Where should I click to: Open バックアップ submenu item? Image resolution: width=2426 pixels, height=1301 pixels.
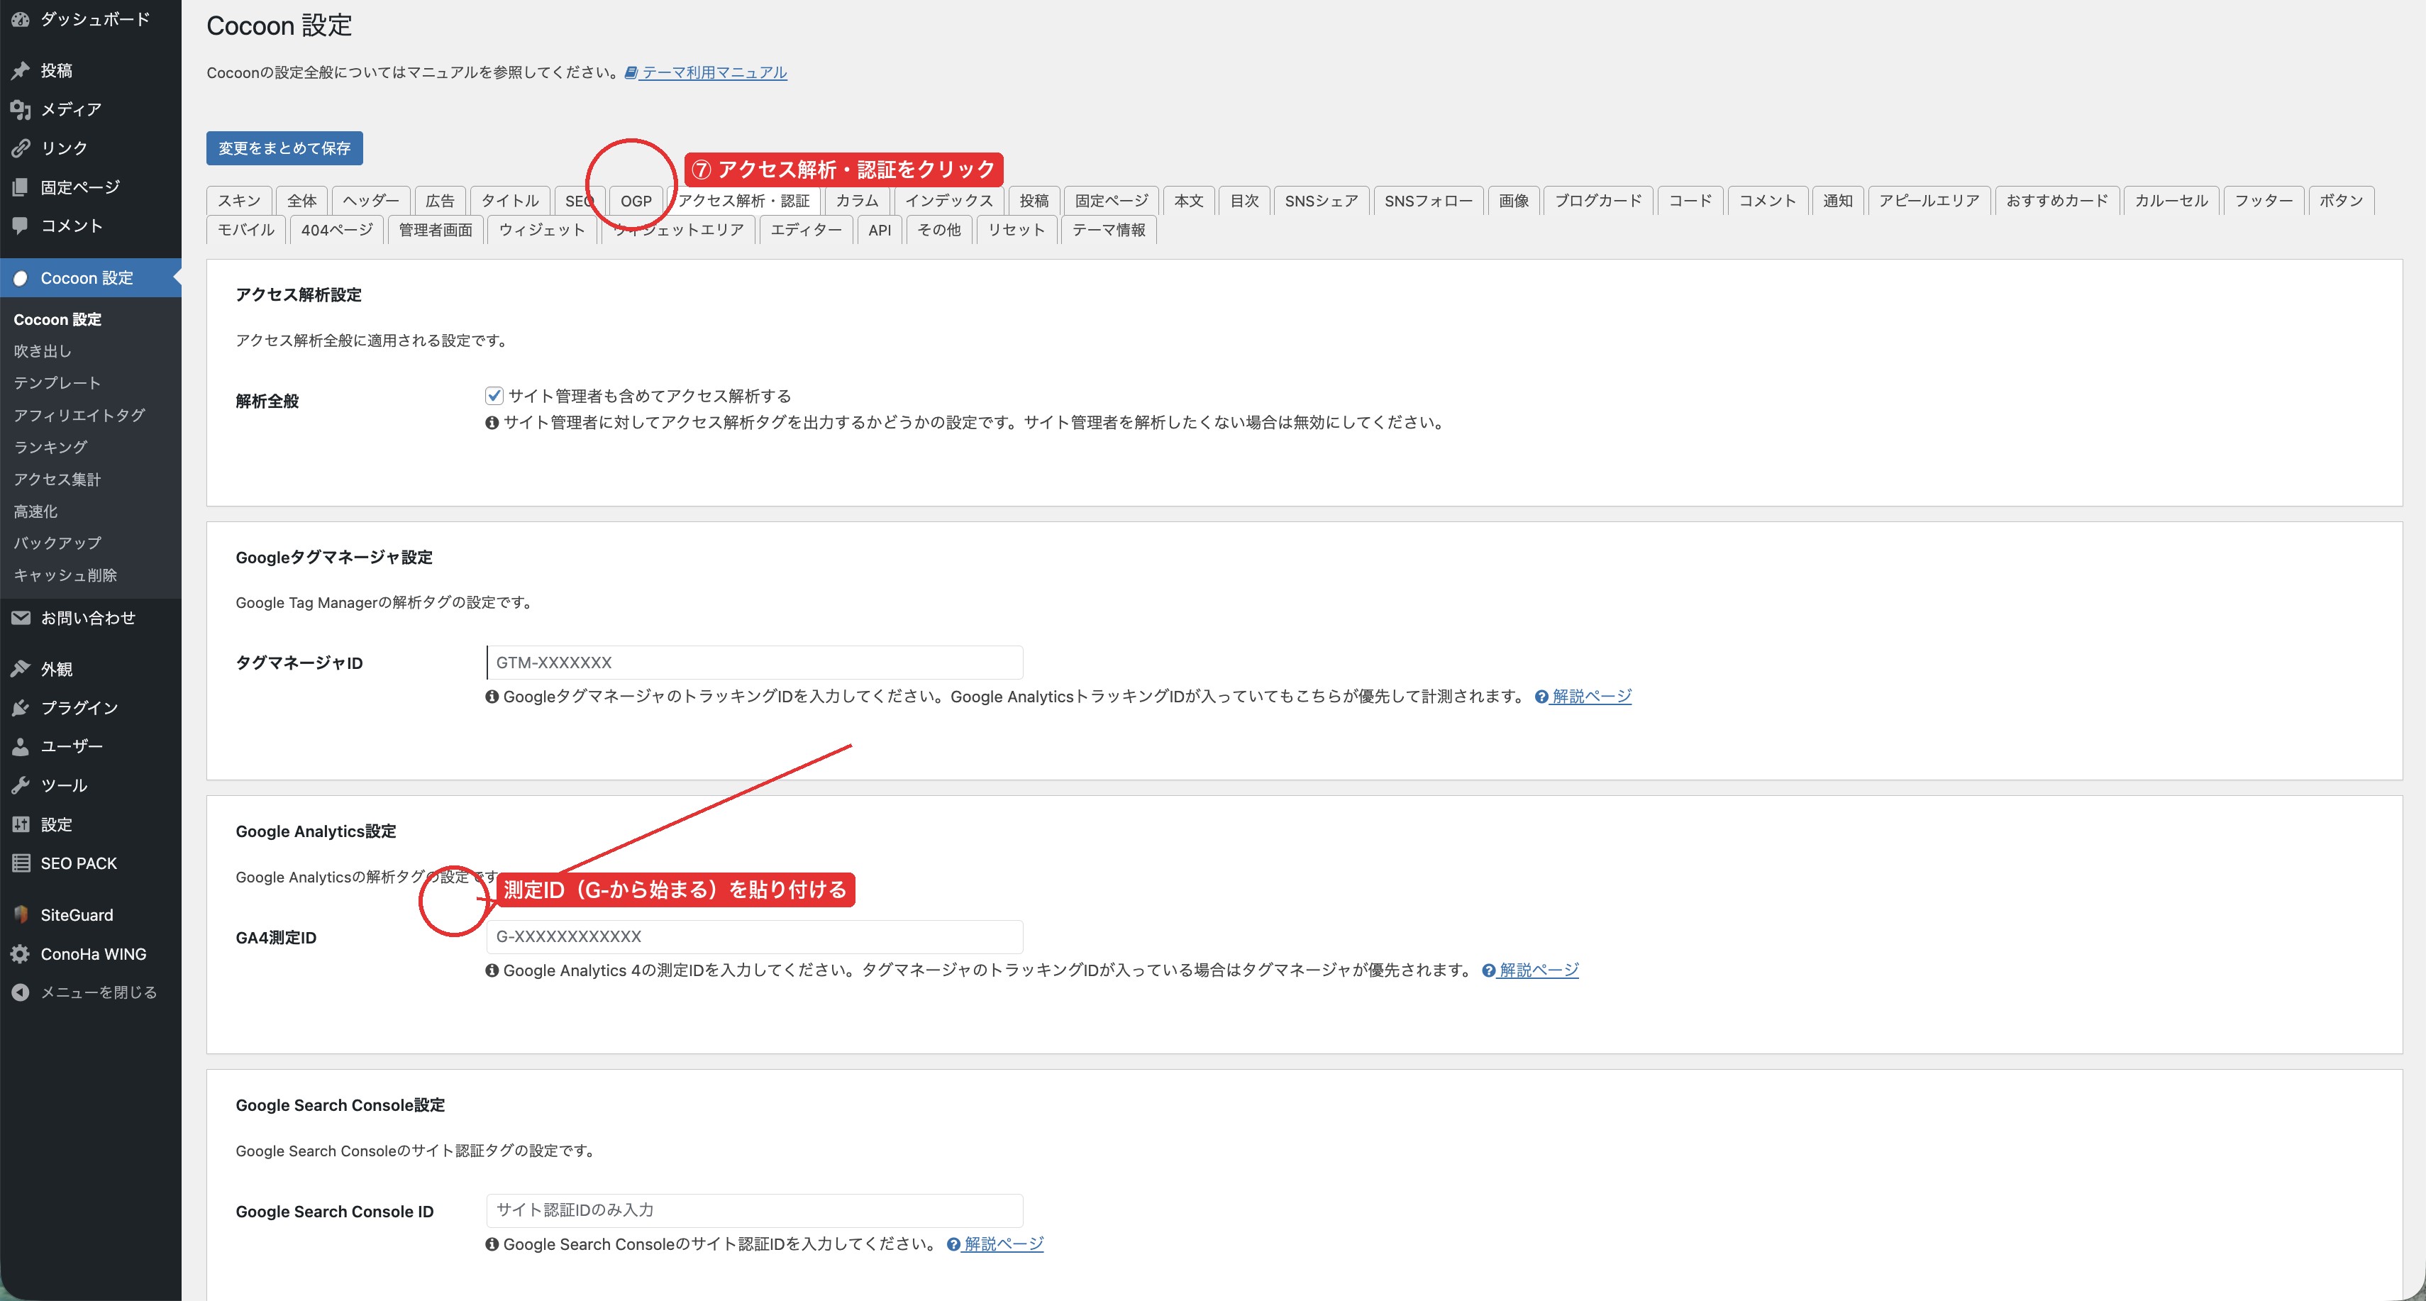[x=57, y=543]
